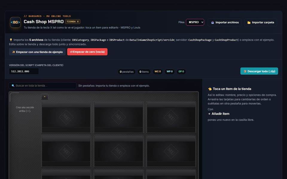Click the '// BARGAMES · MU ONLINE TOOLS' header text

pos(47,16)
